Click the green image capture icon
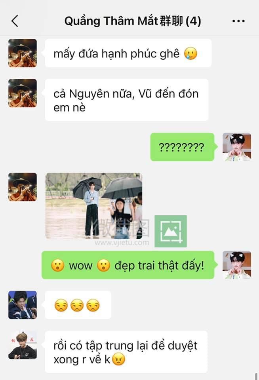The image size is (259, 380). pyautogui.click(x=170, y=231)
